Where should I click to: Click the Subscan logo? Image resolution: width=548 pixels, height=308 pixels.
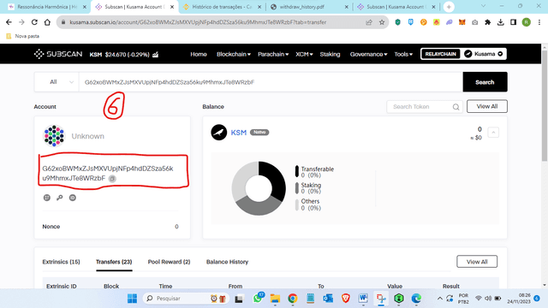58,54
